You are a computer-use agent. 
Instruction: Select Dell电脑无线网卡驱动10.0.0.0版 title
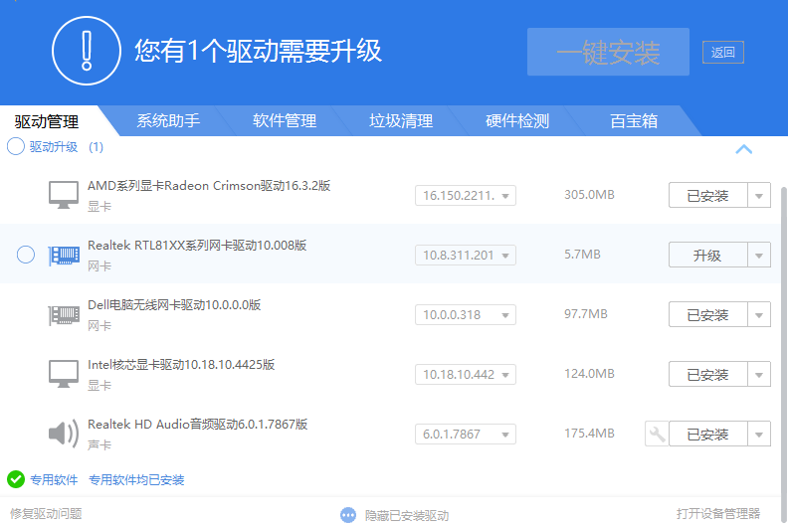[174, 305]
